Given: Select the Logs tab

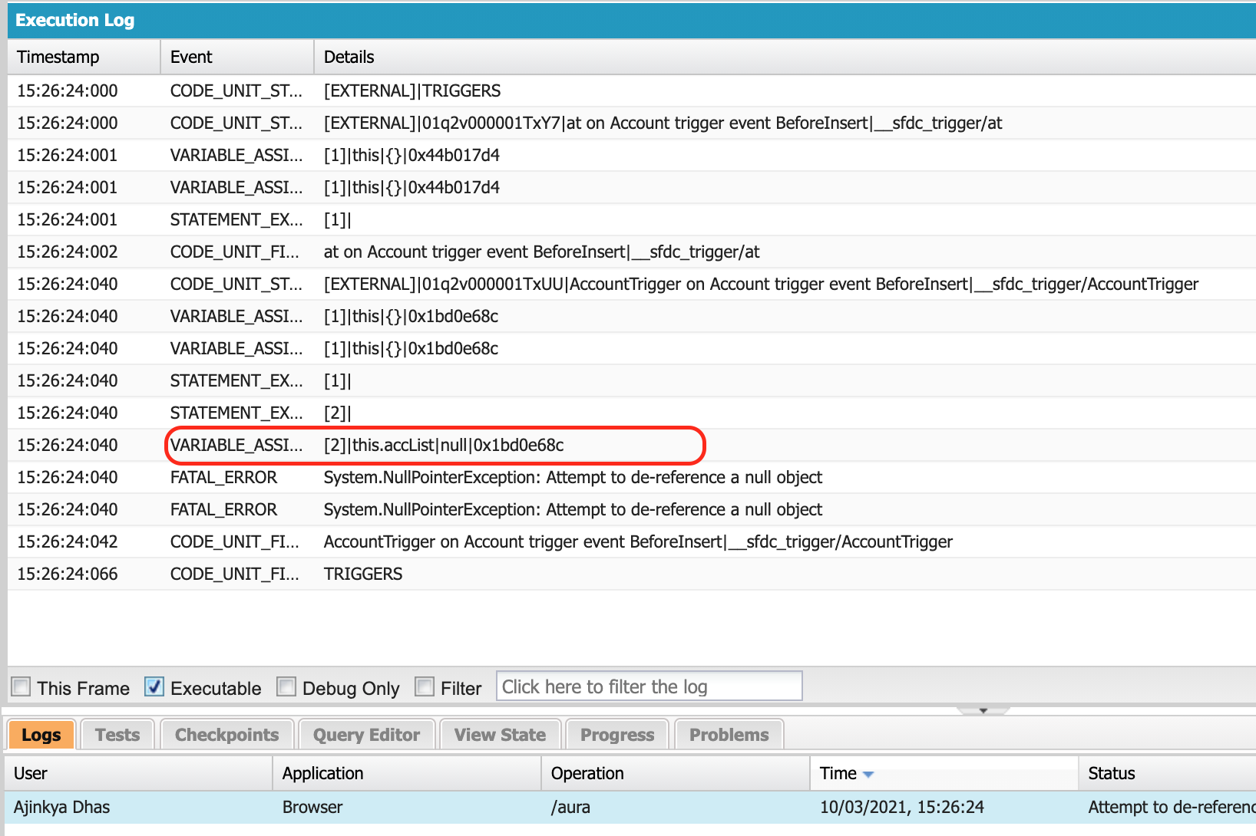Looking at the screenshot, I should pos(41,734).
